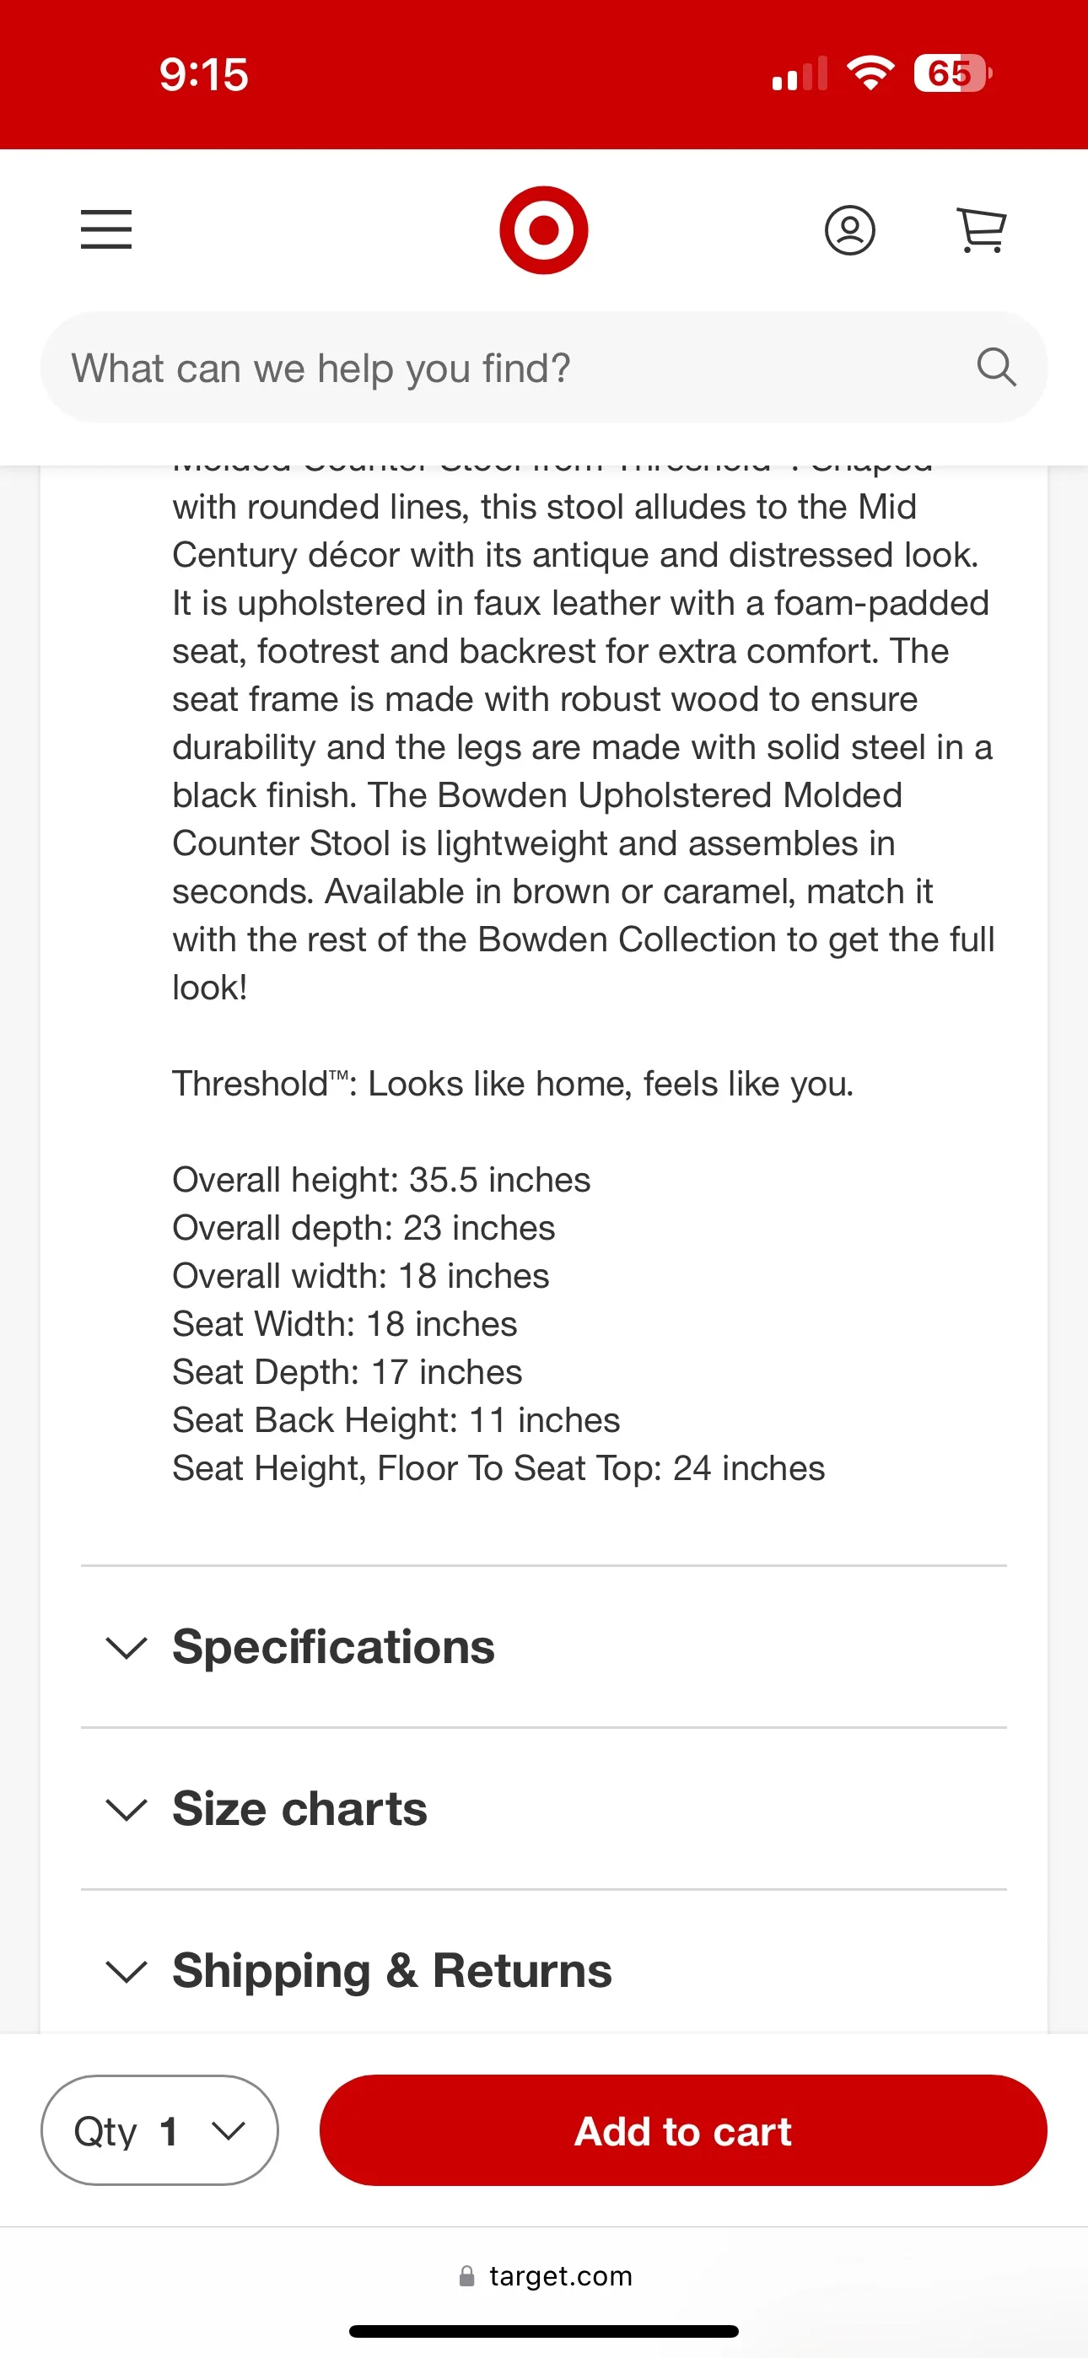
Task: Click Add to cart
Action: [x=681, y=2130]
